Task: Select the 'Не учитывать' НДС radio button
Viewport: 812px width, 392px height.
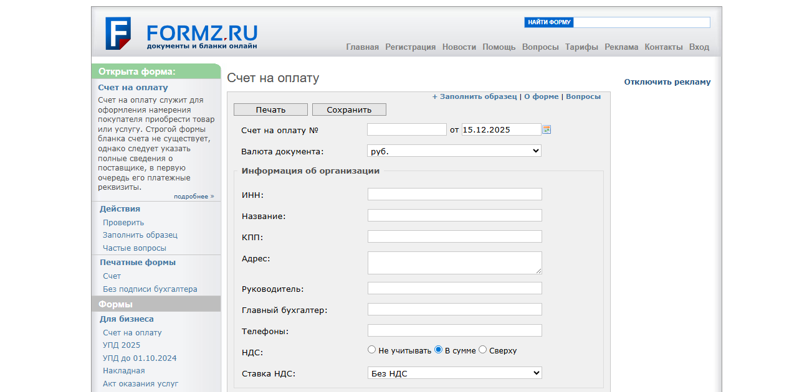Action: [x=372, y=350]
